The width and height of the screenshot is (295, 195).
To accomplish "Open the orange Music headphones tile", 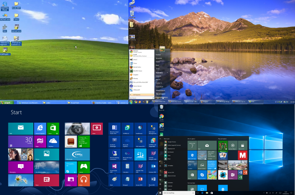I will (84, 180).
